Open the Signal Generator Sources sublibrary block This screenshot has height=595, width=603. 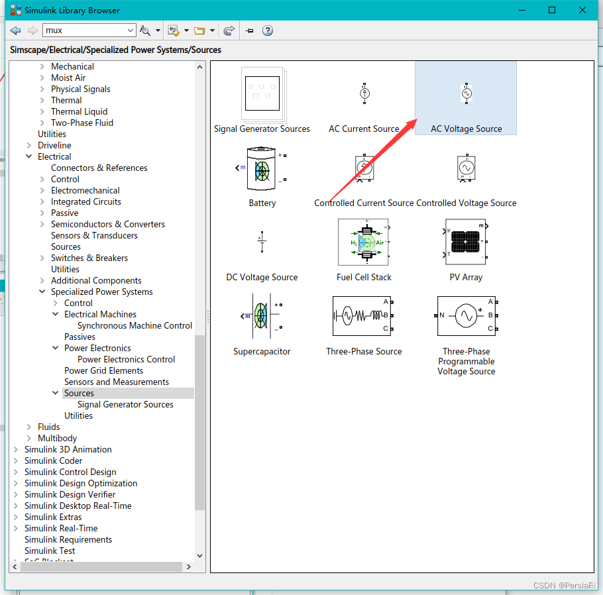[262, 101]
